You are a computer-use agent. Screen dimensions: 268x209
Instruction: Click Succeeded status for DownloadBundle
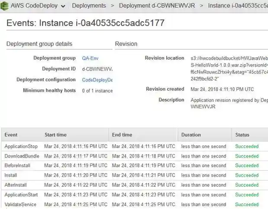click(x=247, y=156)
